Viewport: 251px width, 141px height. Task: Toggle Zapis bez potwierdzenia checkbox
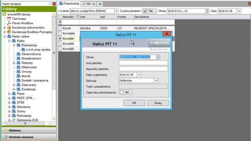122,92
